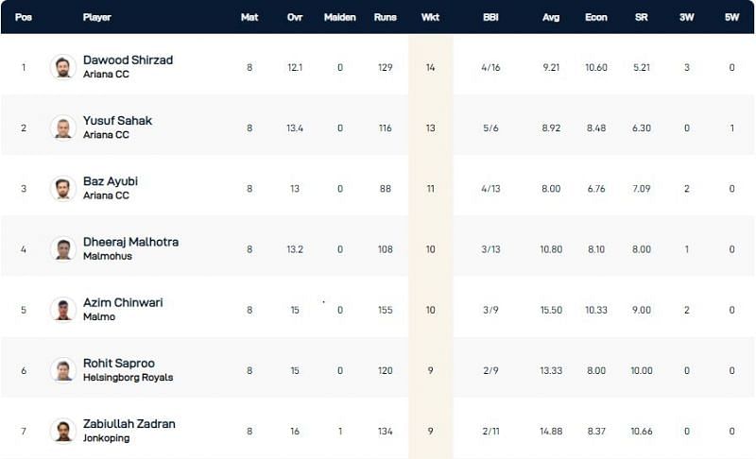Open Dawood Shirzad player name link

click(128, 60)
